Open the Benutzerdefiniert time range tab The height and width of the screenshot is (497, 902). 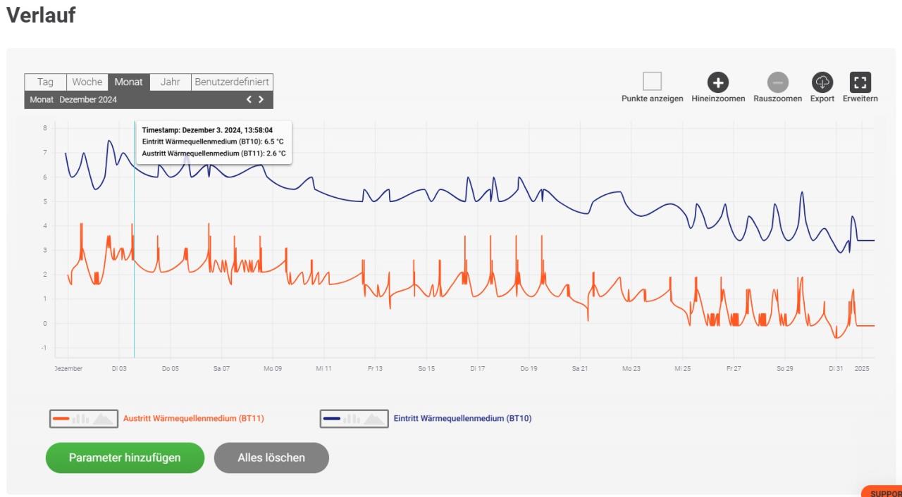click(x=232, y=82)
